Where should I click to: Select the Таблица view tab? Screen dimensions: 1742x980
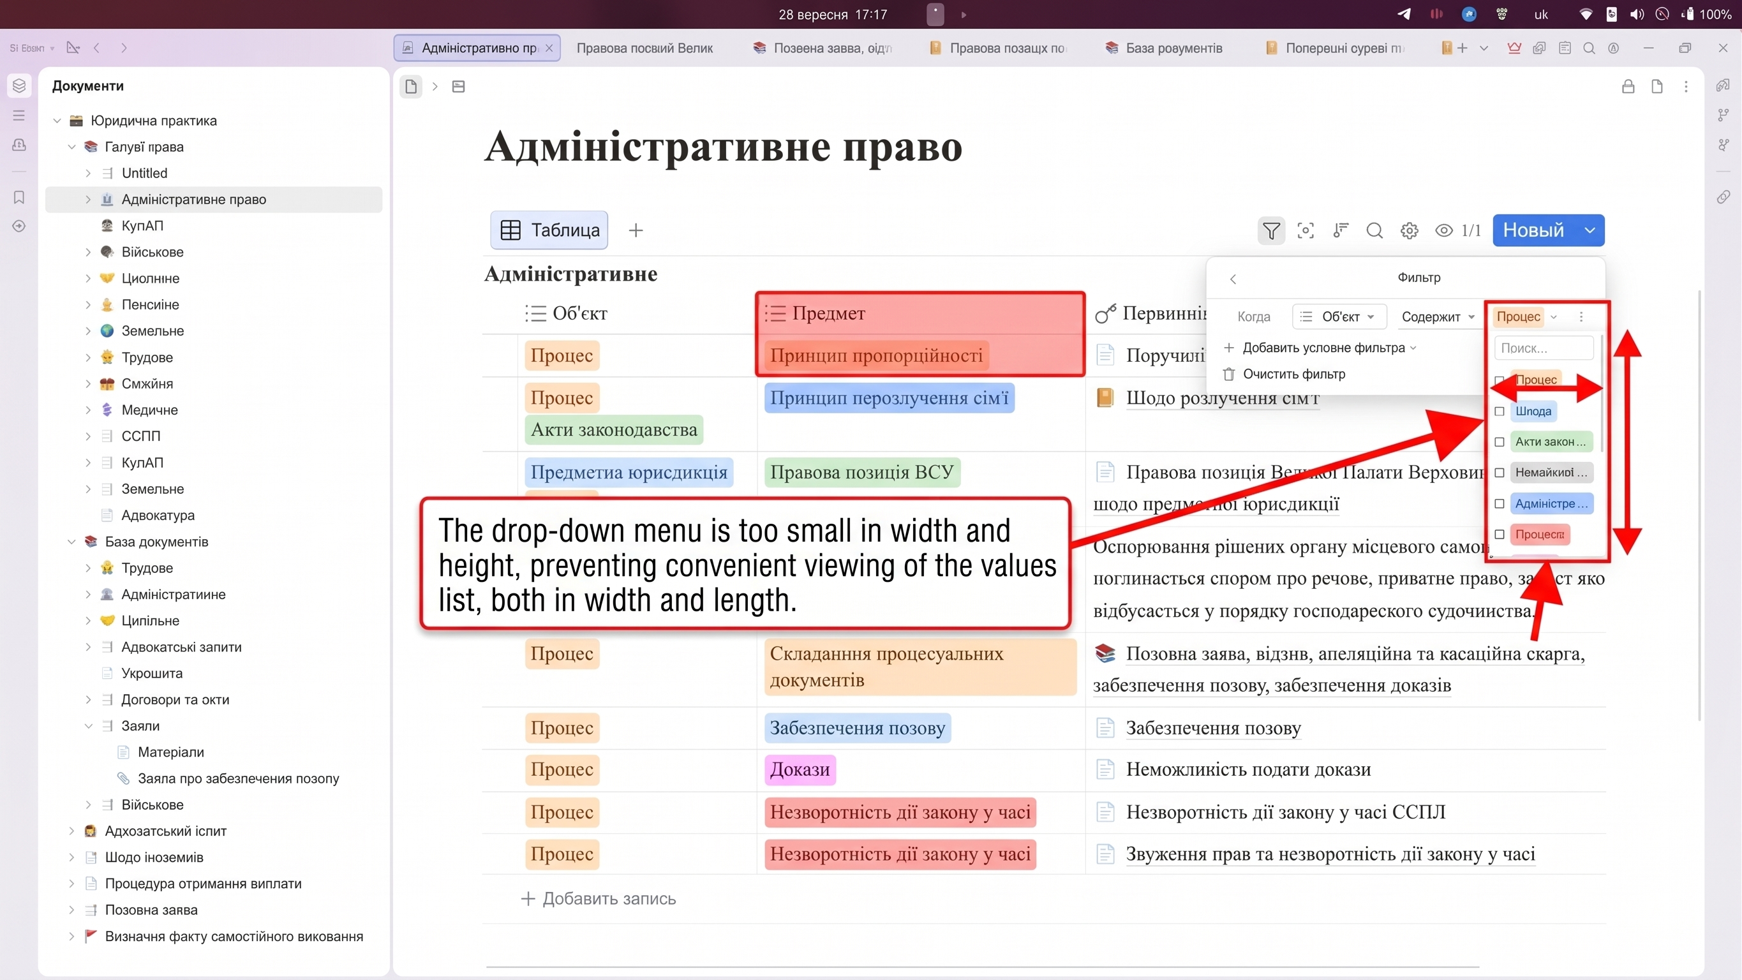point(549,230)
